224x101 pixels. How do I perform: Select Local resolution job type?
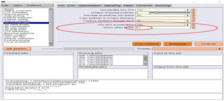point(26,42)
